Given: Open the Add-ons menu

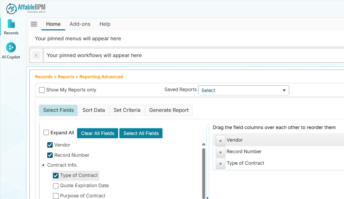Looking at the screenshot, I should pos(80,24).
